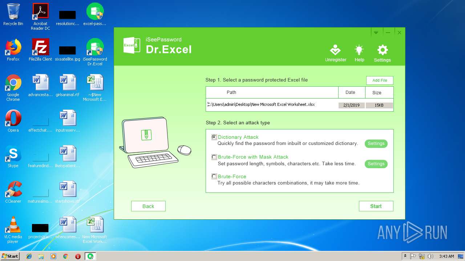Select the Skype desktop shortcut
The height and width of the screenshot is (261, 465).
(x=13, y=157)
